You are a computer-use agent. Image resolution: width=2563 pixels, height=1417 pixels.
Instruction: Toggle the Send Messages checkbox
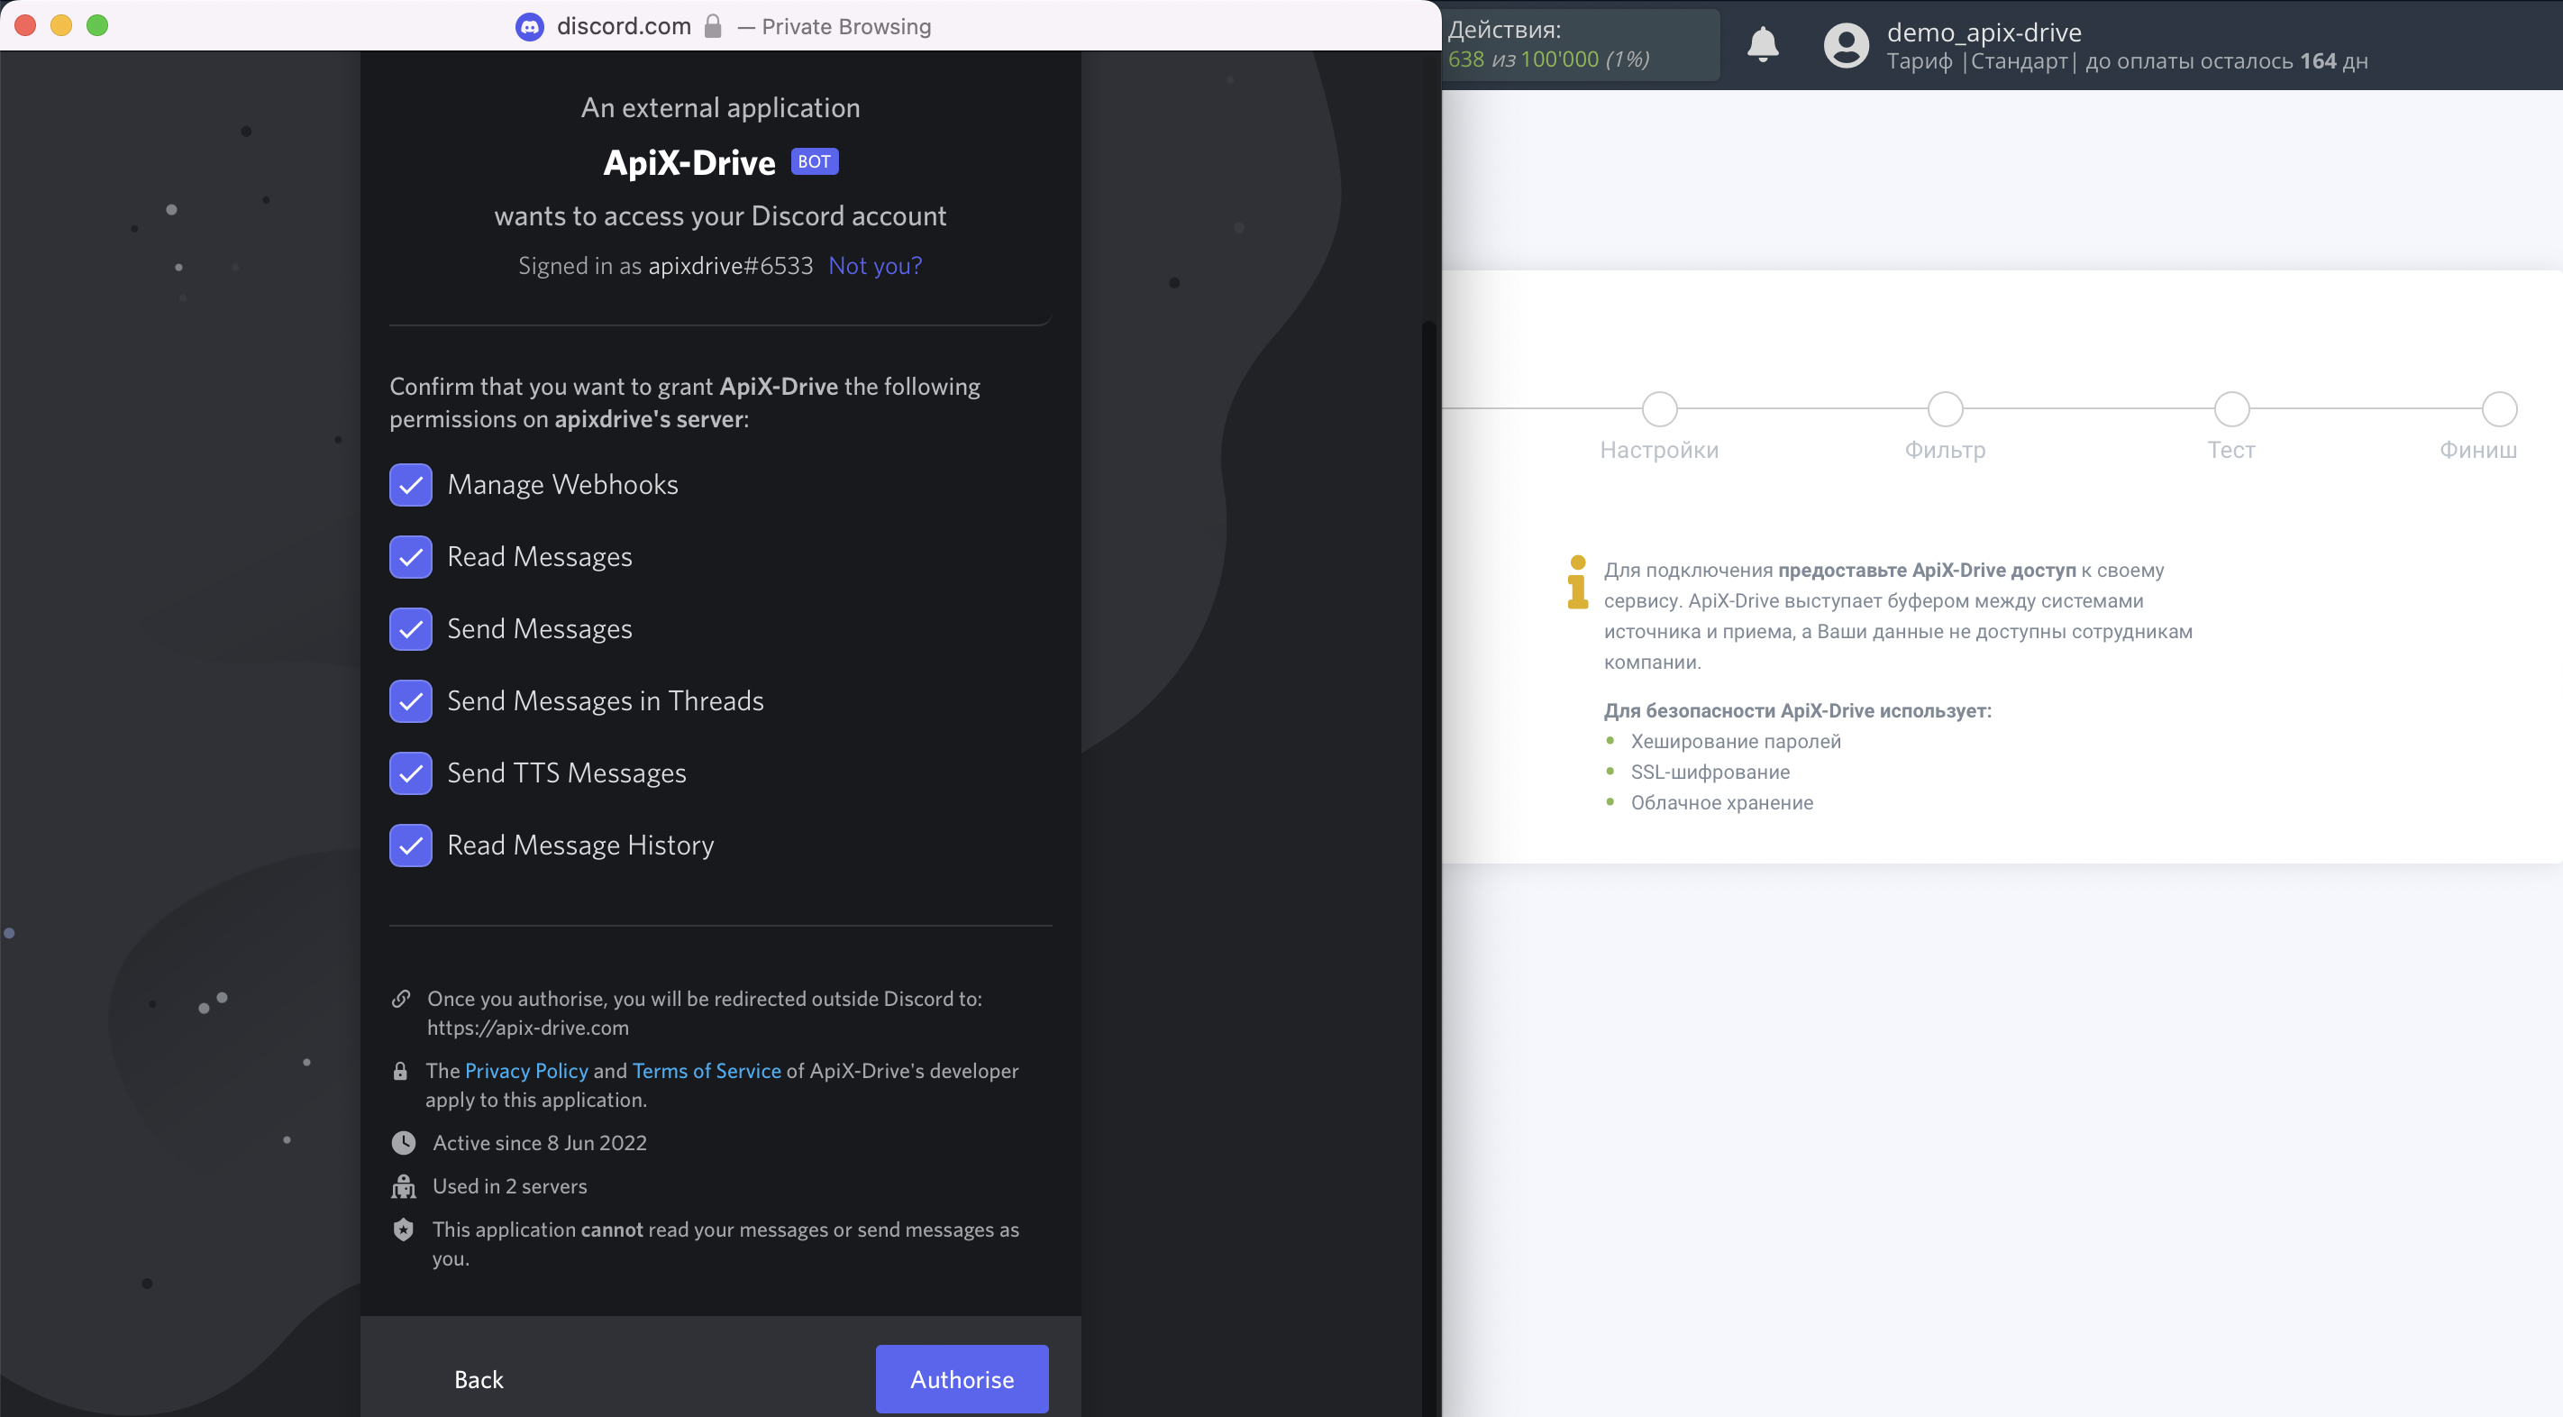pos(410,629)
